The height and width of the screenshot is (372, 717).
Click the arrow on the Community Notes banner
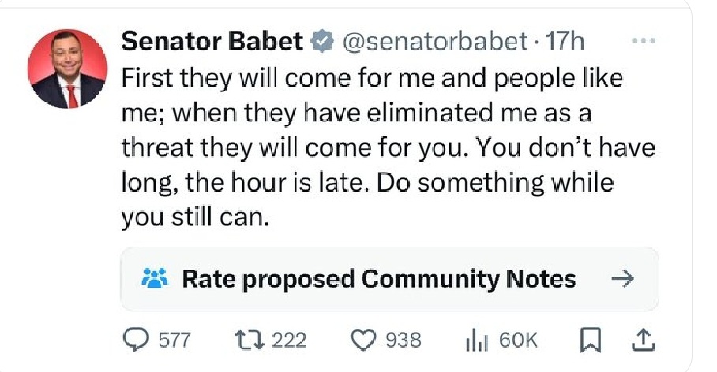(623, 278)
